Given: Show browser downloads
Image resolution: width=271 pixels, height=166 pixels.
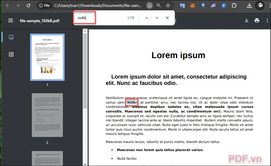Looking at the screenshot, I should 249,5.
